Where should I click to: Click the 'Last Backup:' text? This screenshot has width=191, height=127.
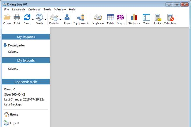(x=13, y=104)
